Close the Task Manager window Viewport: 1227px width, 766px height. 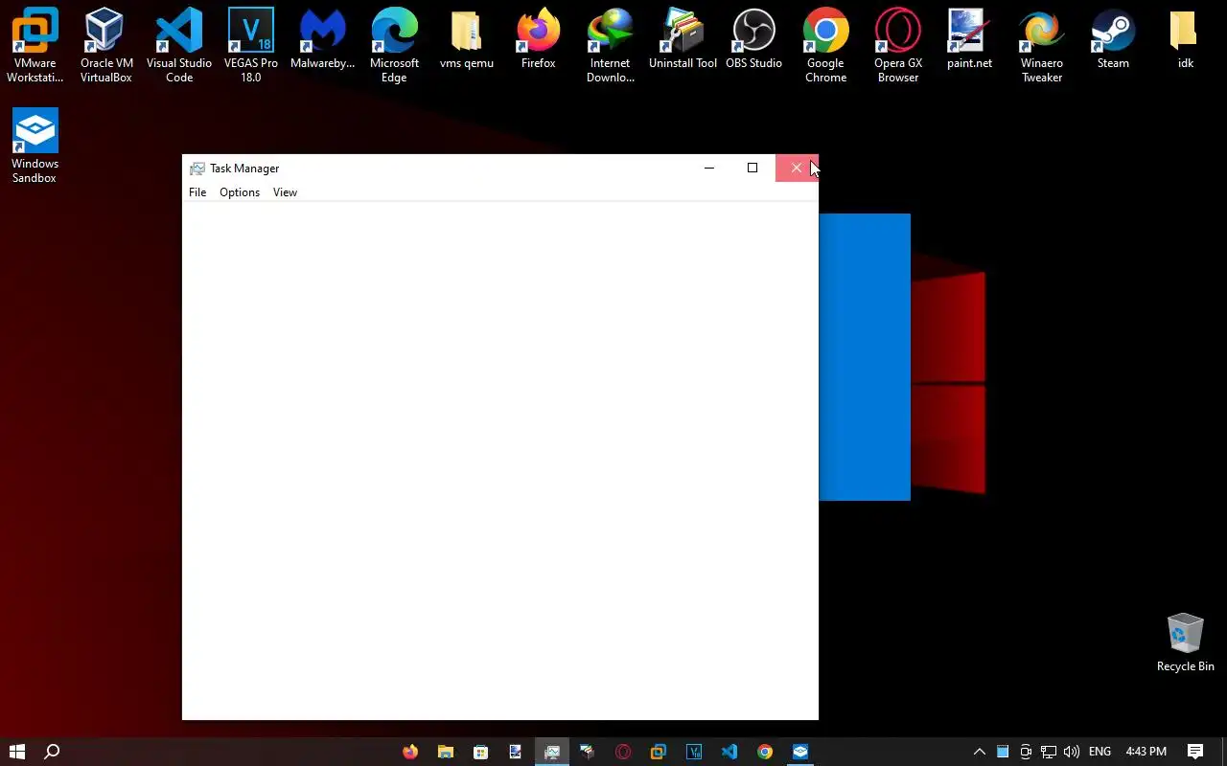[797, 168]
